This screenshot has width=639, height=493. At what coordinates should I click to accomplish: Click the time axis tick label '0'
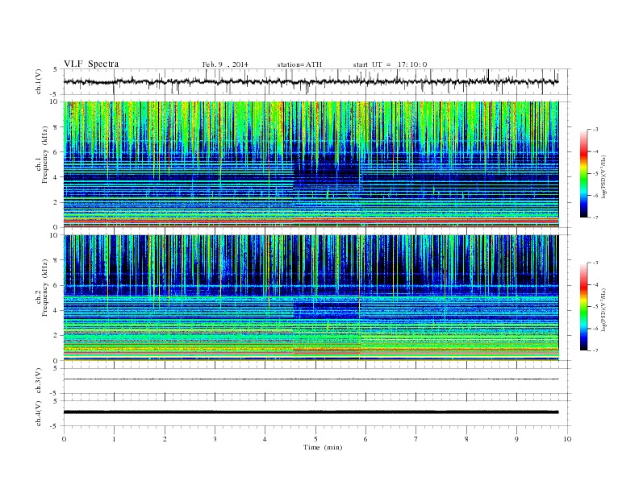point(64,439)
